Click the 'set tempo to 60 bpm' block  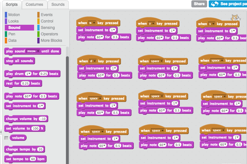tap(25, 159)
